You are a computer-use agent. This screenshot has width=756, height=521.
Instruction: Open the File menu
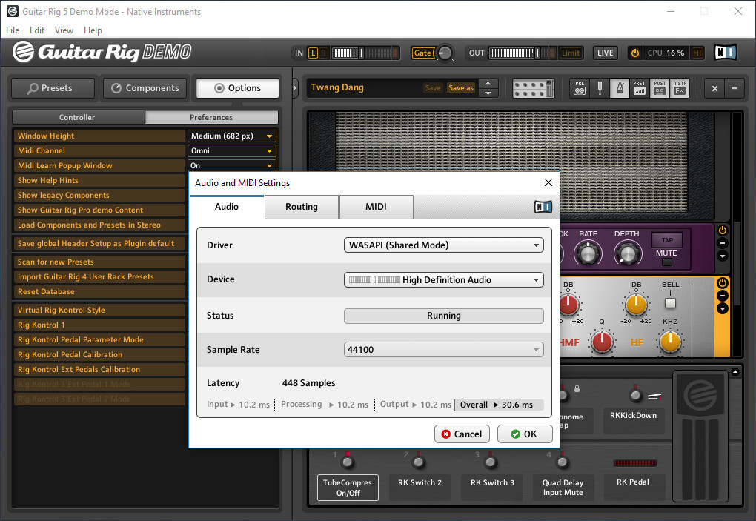point(13,30)
